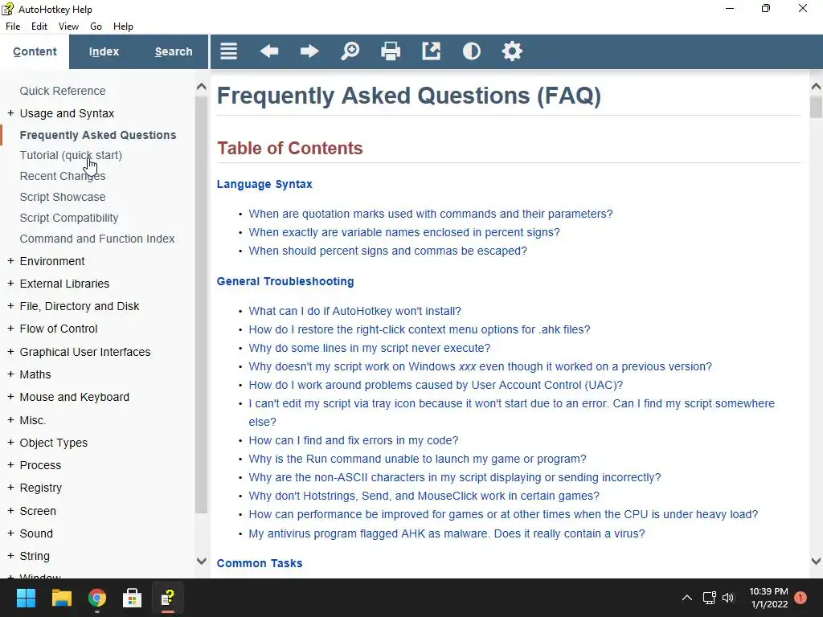Viewport: 823px width, 617px height.
Task: Open the File menu
Action: [x=13, y=27]
